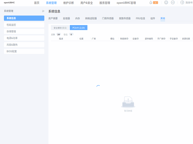Switch to the 处理器 tab
The height and width of the screenshot is (144, 193).
[66, 18]
